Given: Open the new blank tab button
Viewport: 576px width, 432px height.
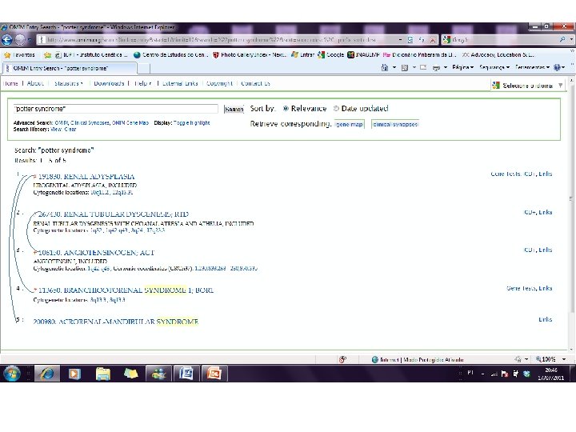Looking at the screenshot, I should pyautogui.click(x=144, y=68).
